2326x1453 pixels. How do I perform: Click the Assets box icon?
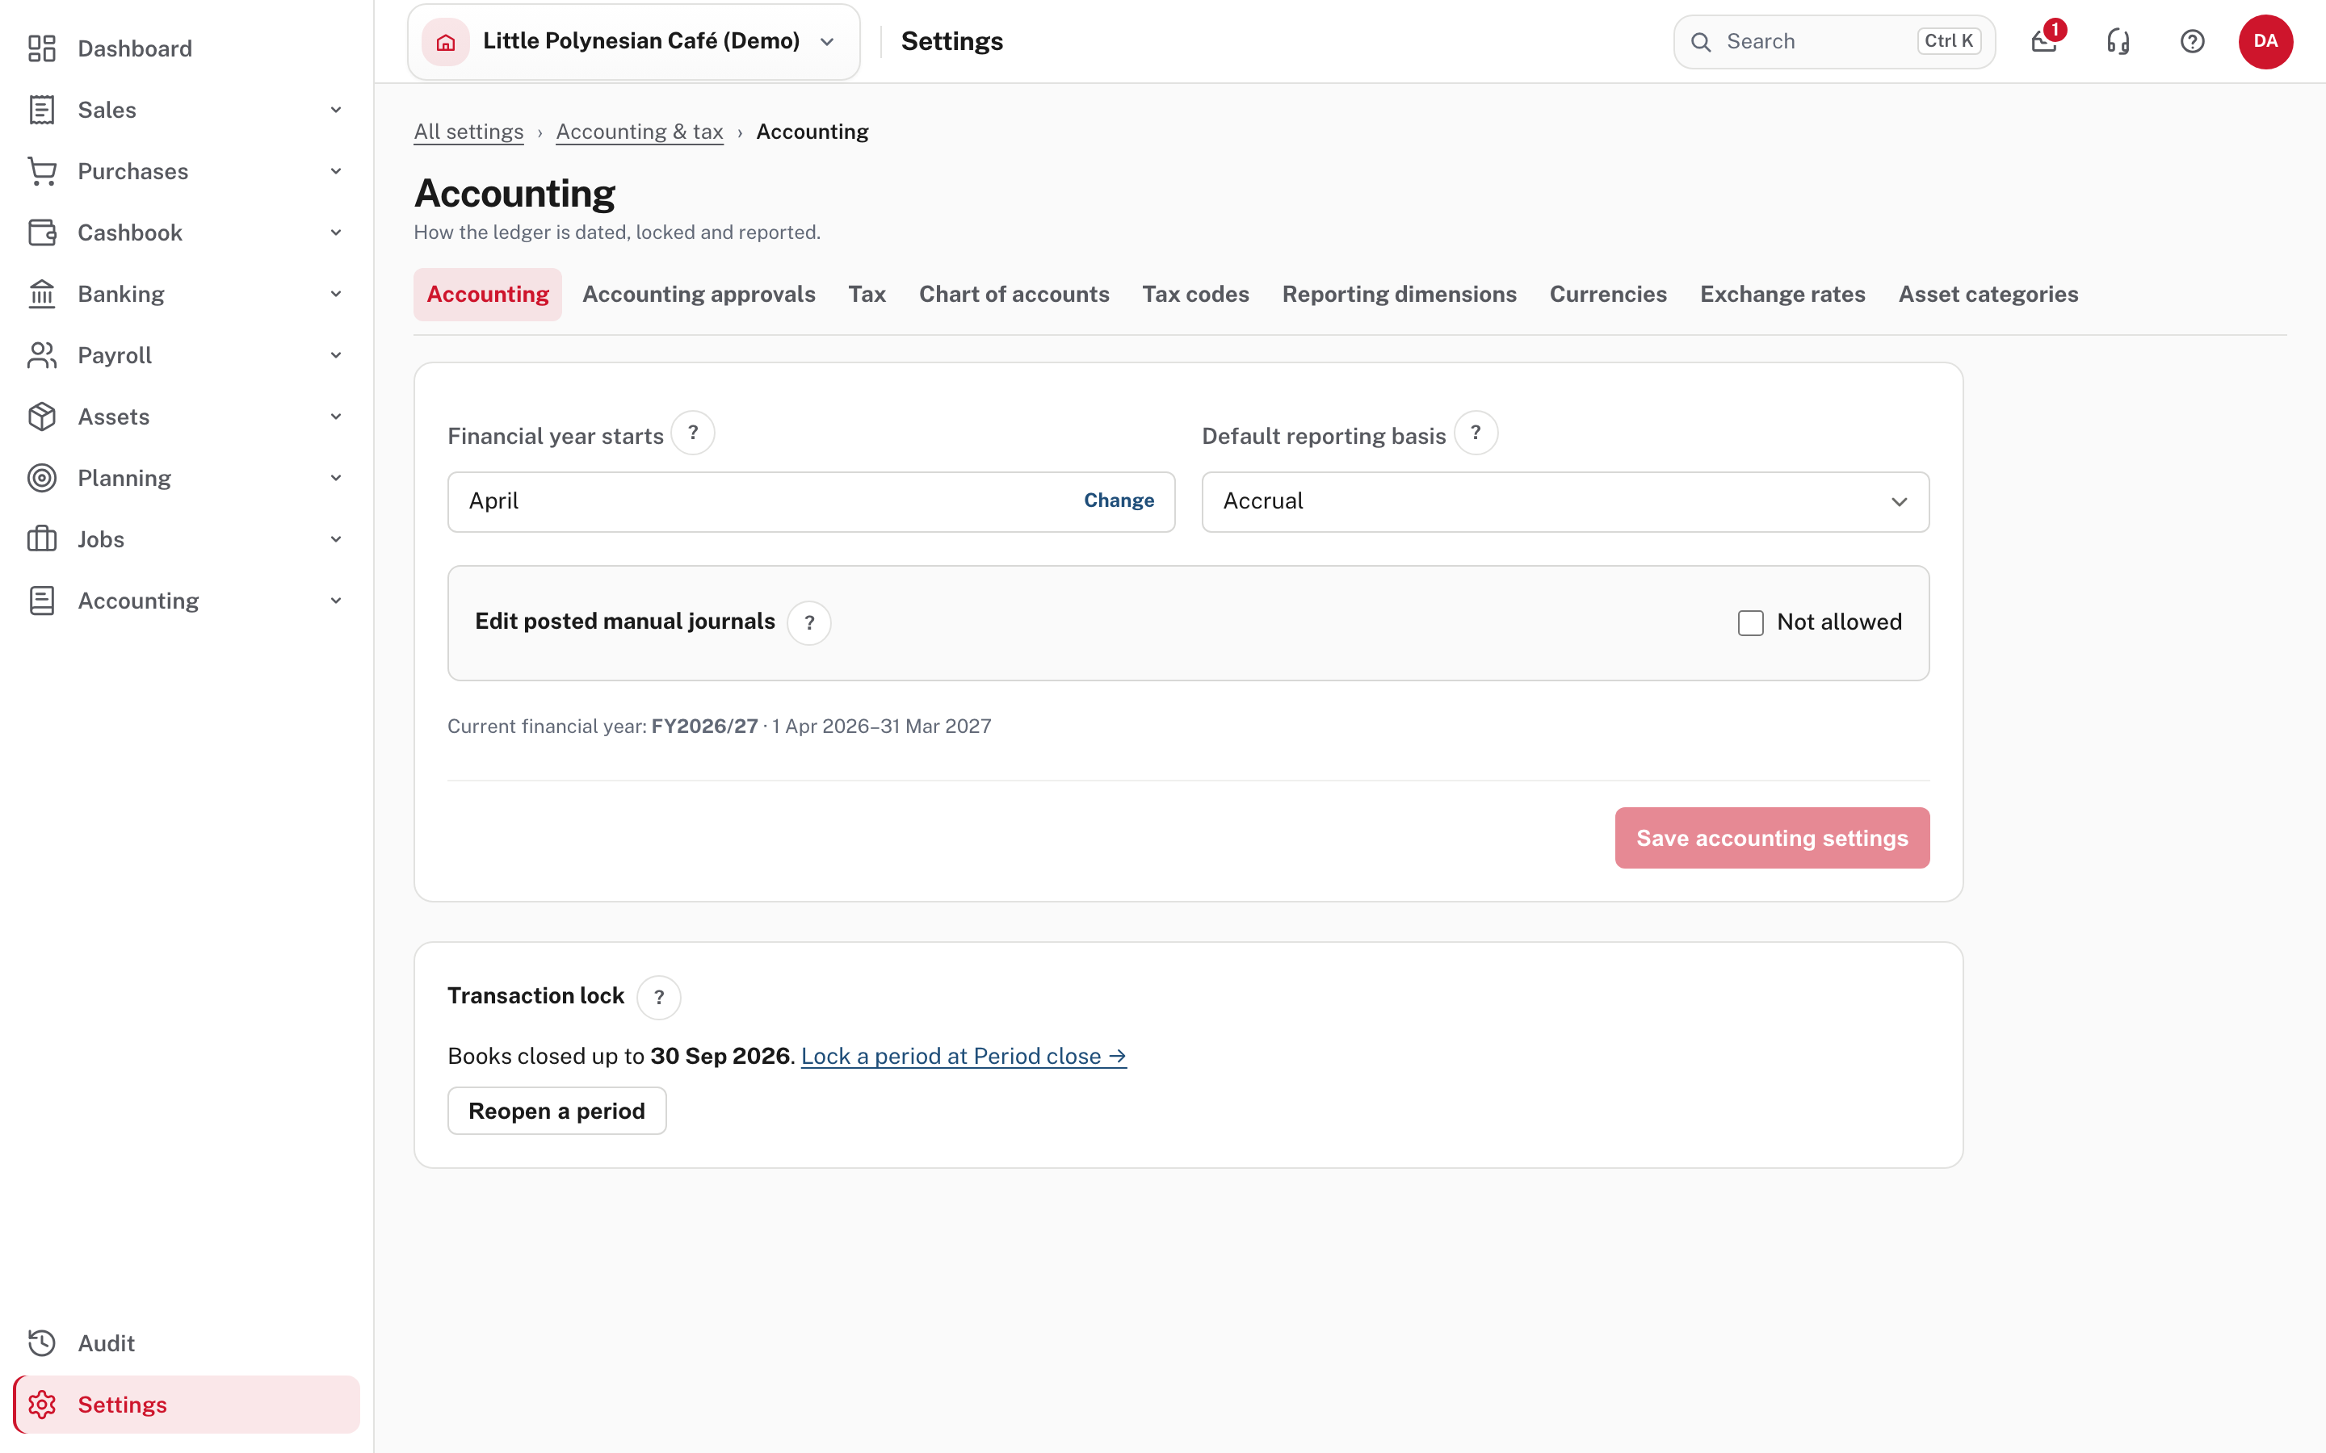[41, 417]
